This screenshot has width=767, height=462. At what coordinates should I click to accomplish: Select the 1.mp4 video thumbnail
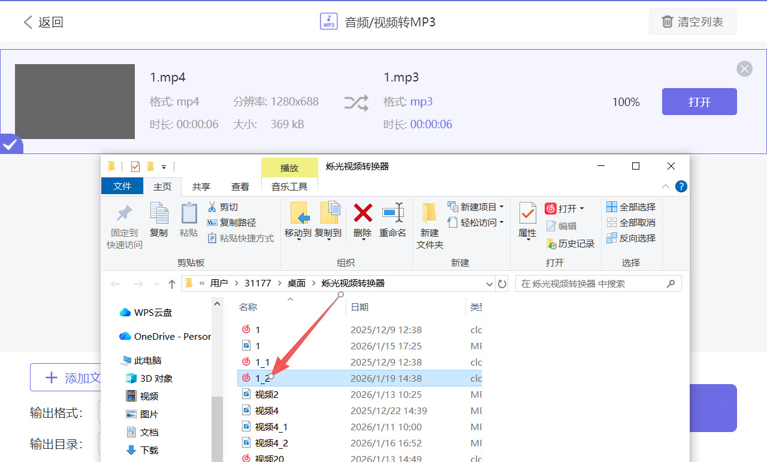[75, 101]
